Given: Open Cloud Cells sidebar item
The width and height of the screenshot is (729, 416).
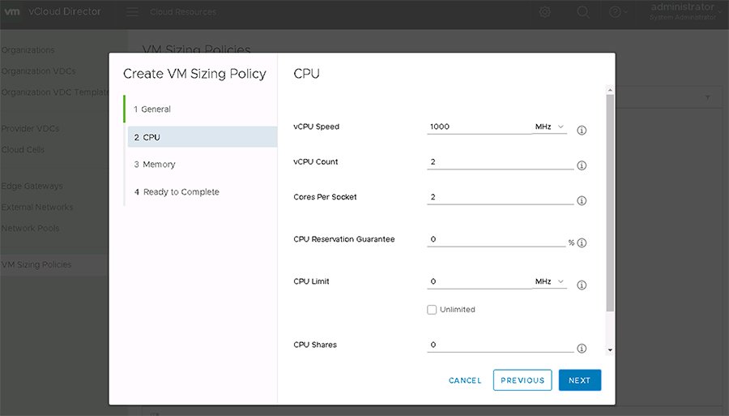Looking at the screenshot, I should click(23, 150).
